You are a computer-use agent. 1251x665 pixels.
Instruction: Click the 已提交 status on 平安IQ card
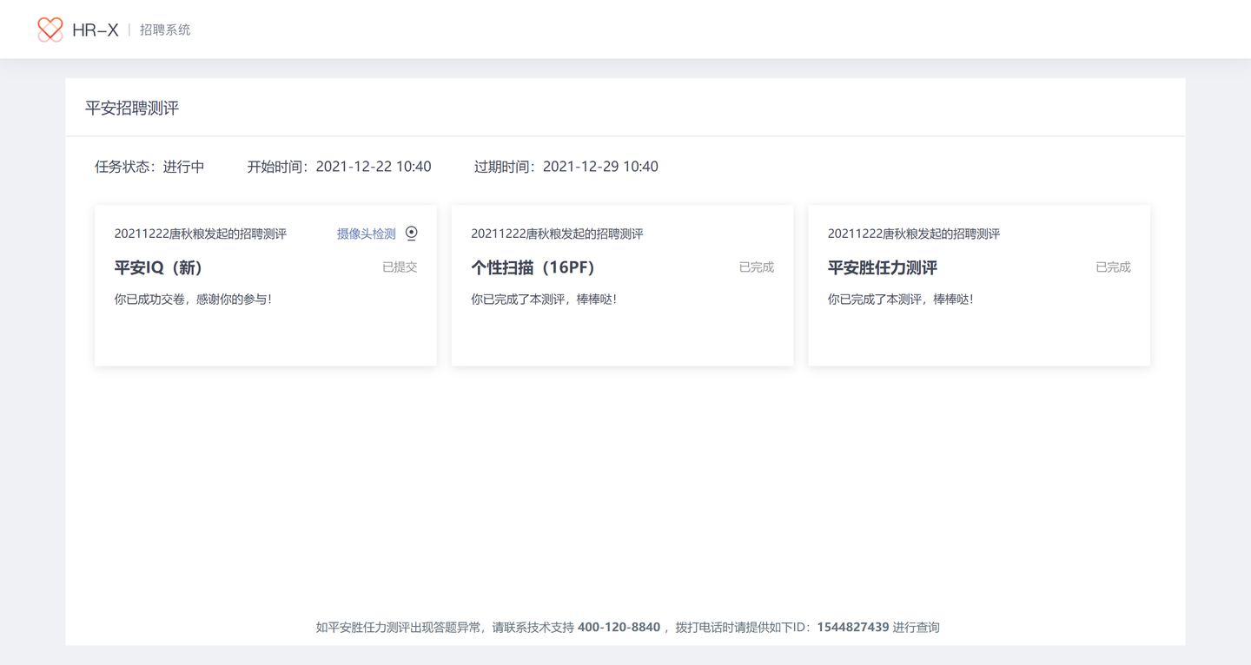pos(400,267)
